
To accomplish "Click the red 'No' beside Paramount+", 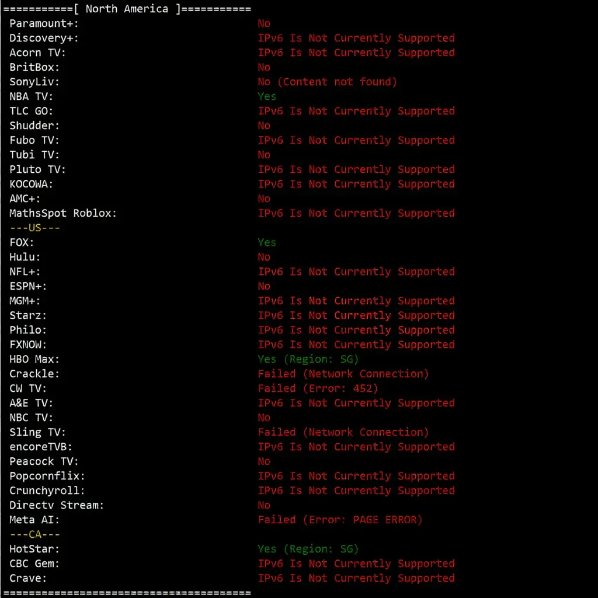I will 264,23.
